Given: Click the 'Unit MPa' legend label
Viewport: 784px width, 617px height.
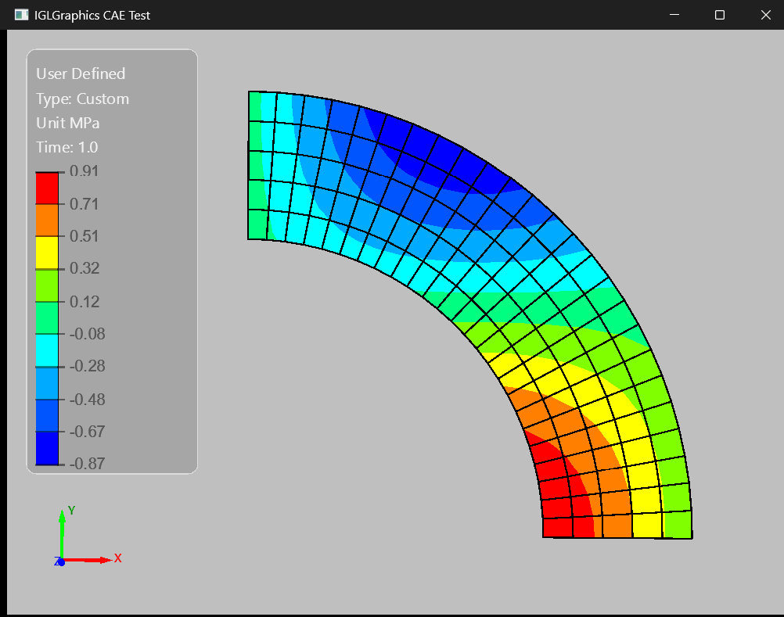Looking at the screenshot, I should pyautogui.click(x=68, y=123).
